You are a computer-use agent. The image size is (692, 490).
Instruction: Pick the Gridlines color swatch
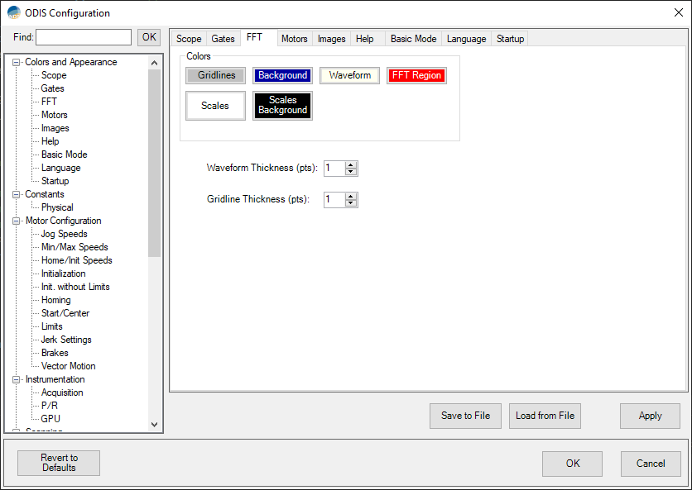tap(216, 76)
